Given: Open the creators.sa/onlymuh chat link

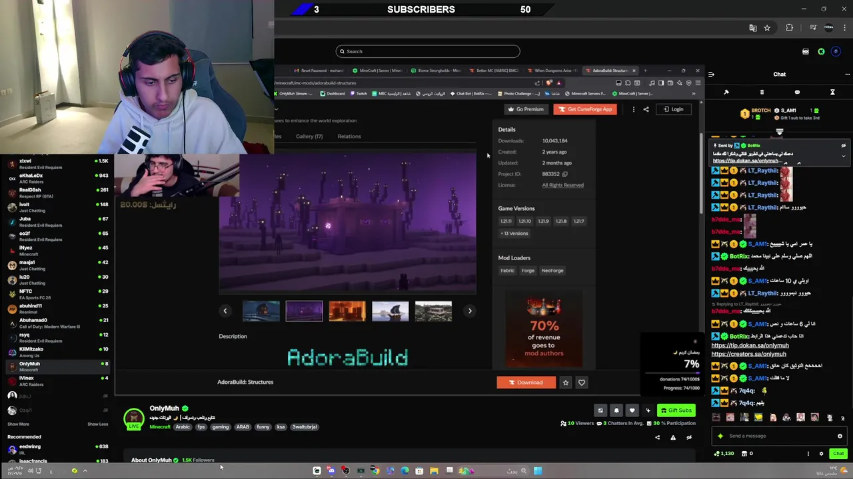Looking at the screenshot, I should [x=748, y=355].
